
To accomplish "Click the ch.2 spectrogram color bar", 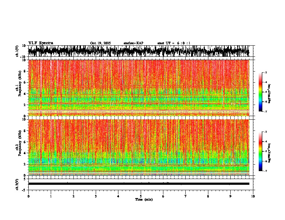I will pos(261,151).
